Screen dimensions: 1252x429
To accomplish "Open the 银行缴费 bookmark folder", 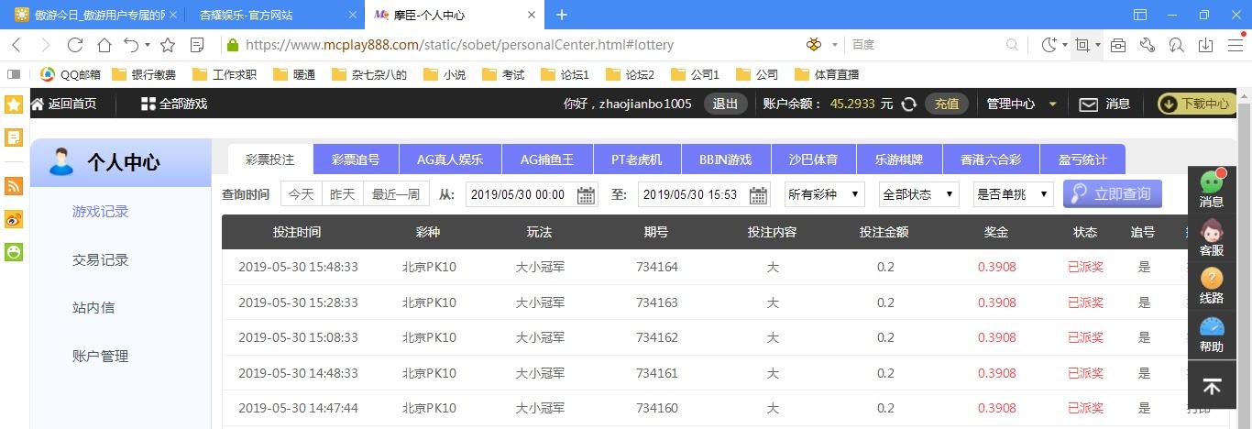I will coord(143,74).
